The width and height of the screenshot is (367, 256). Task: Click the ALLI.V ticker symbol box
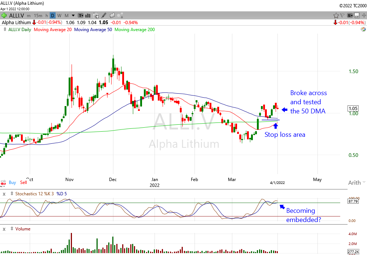click(17, 16)
